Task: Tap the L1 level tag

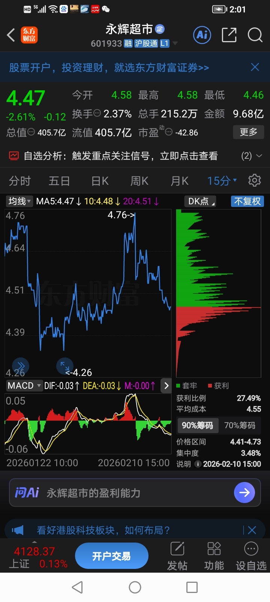Action: click(x=164, y=44)
